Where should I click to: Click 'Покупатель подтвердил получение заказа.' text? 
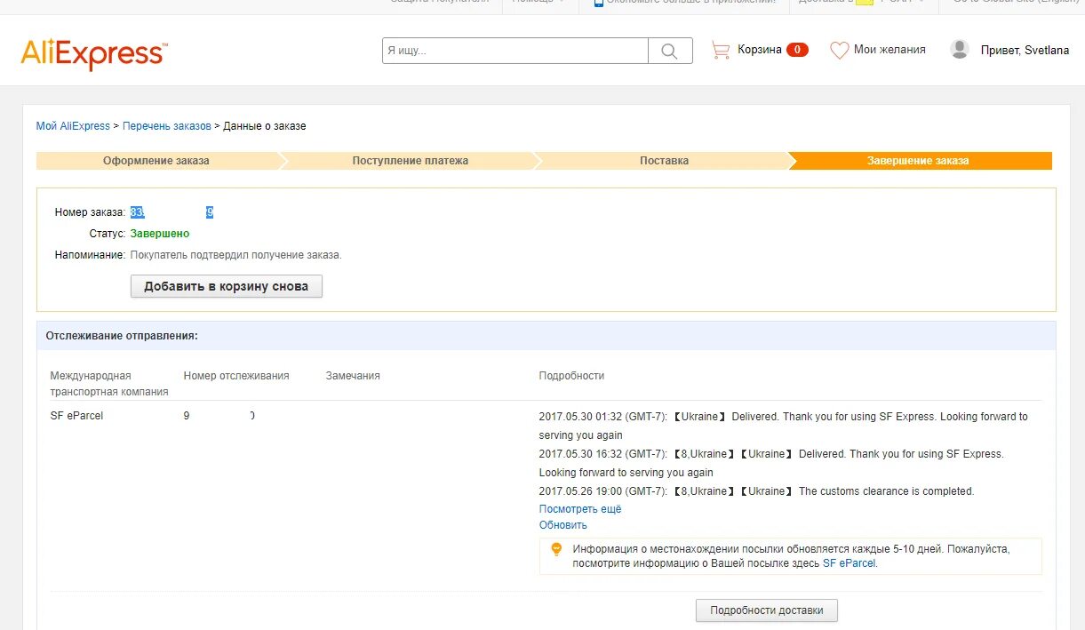point(235,255)
